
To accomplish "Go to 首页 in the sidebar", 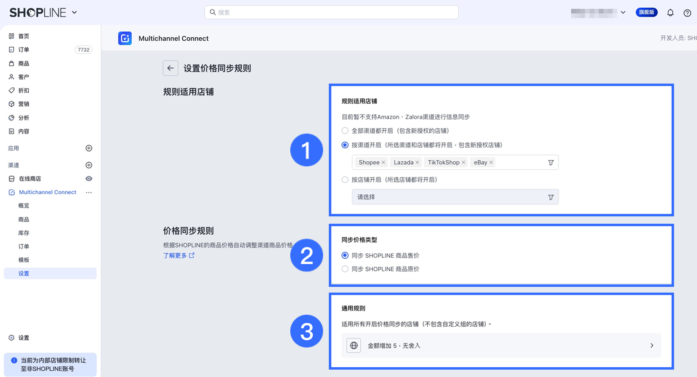I will [24, 36].
